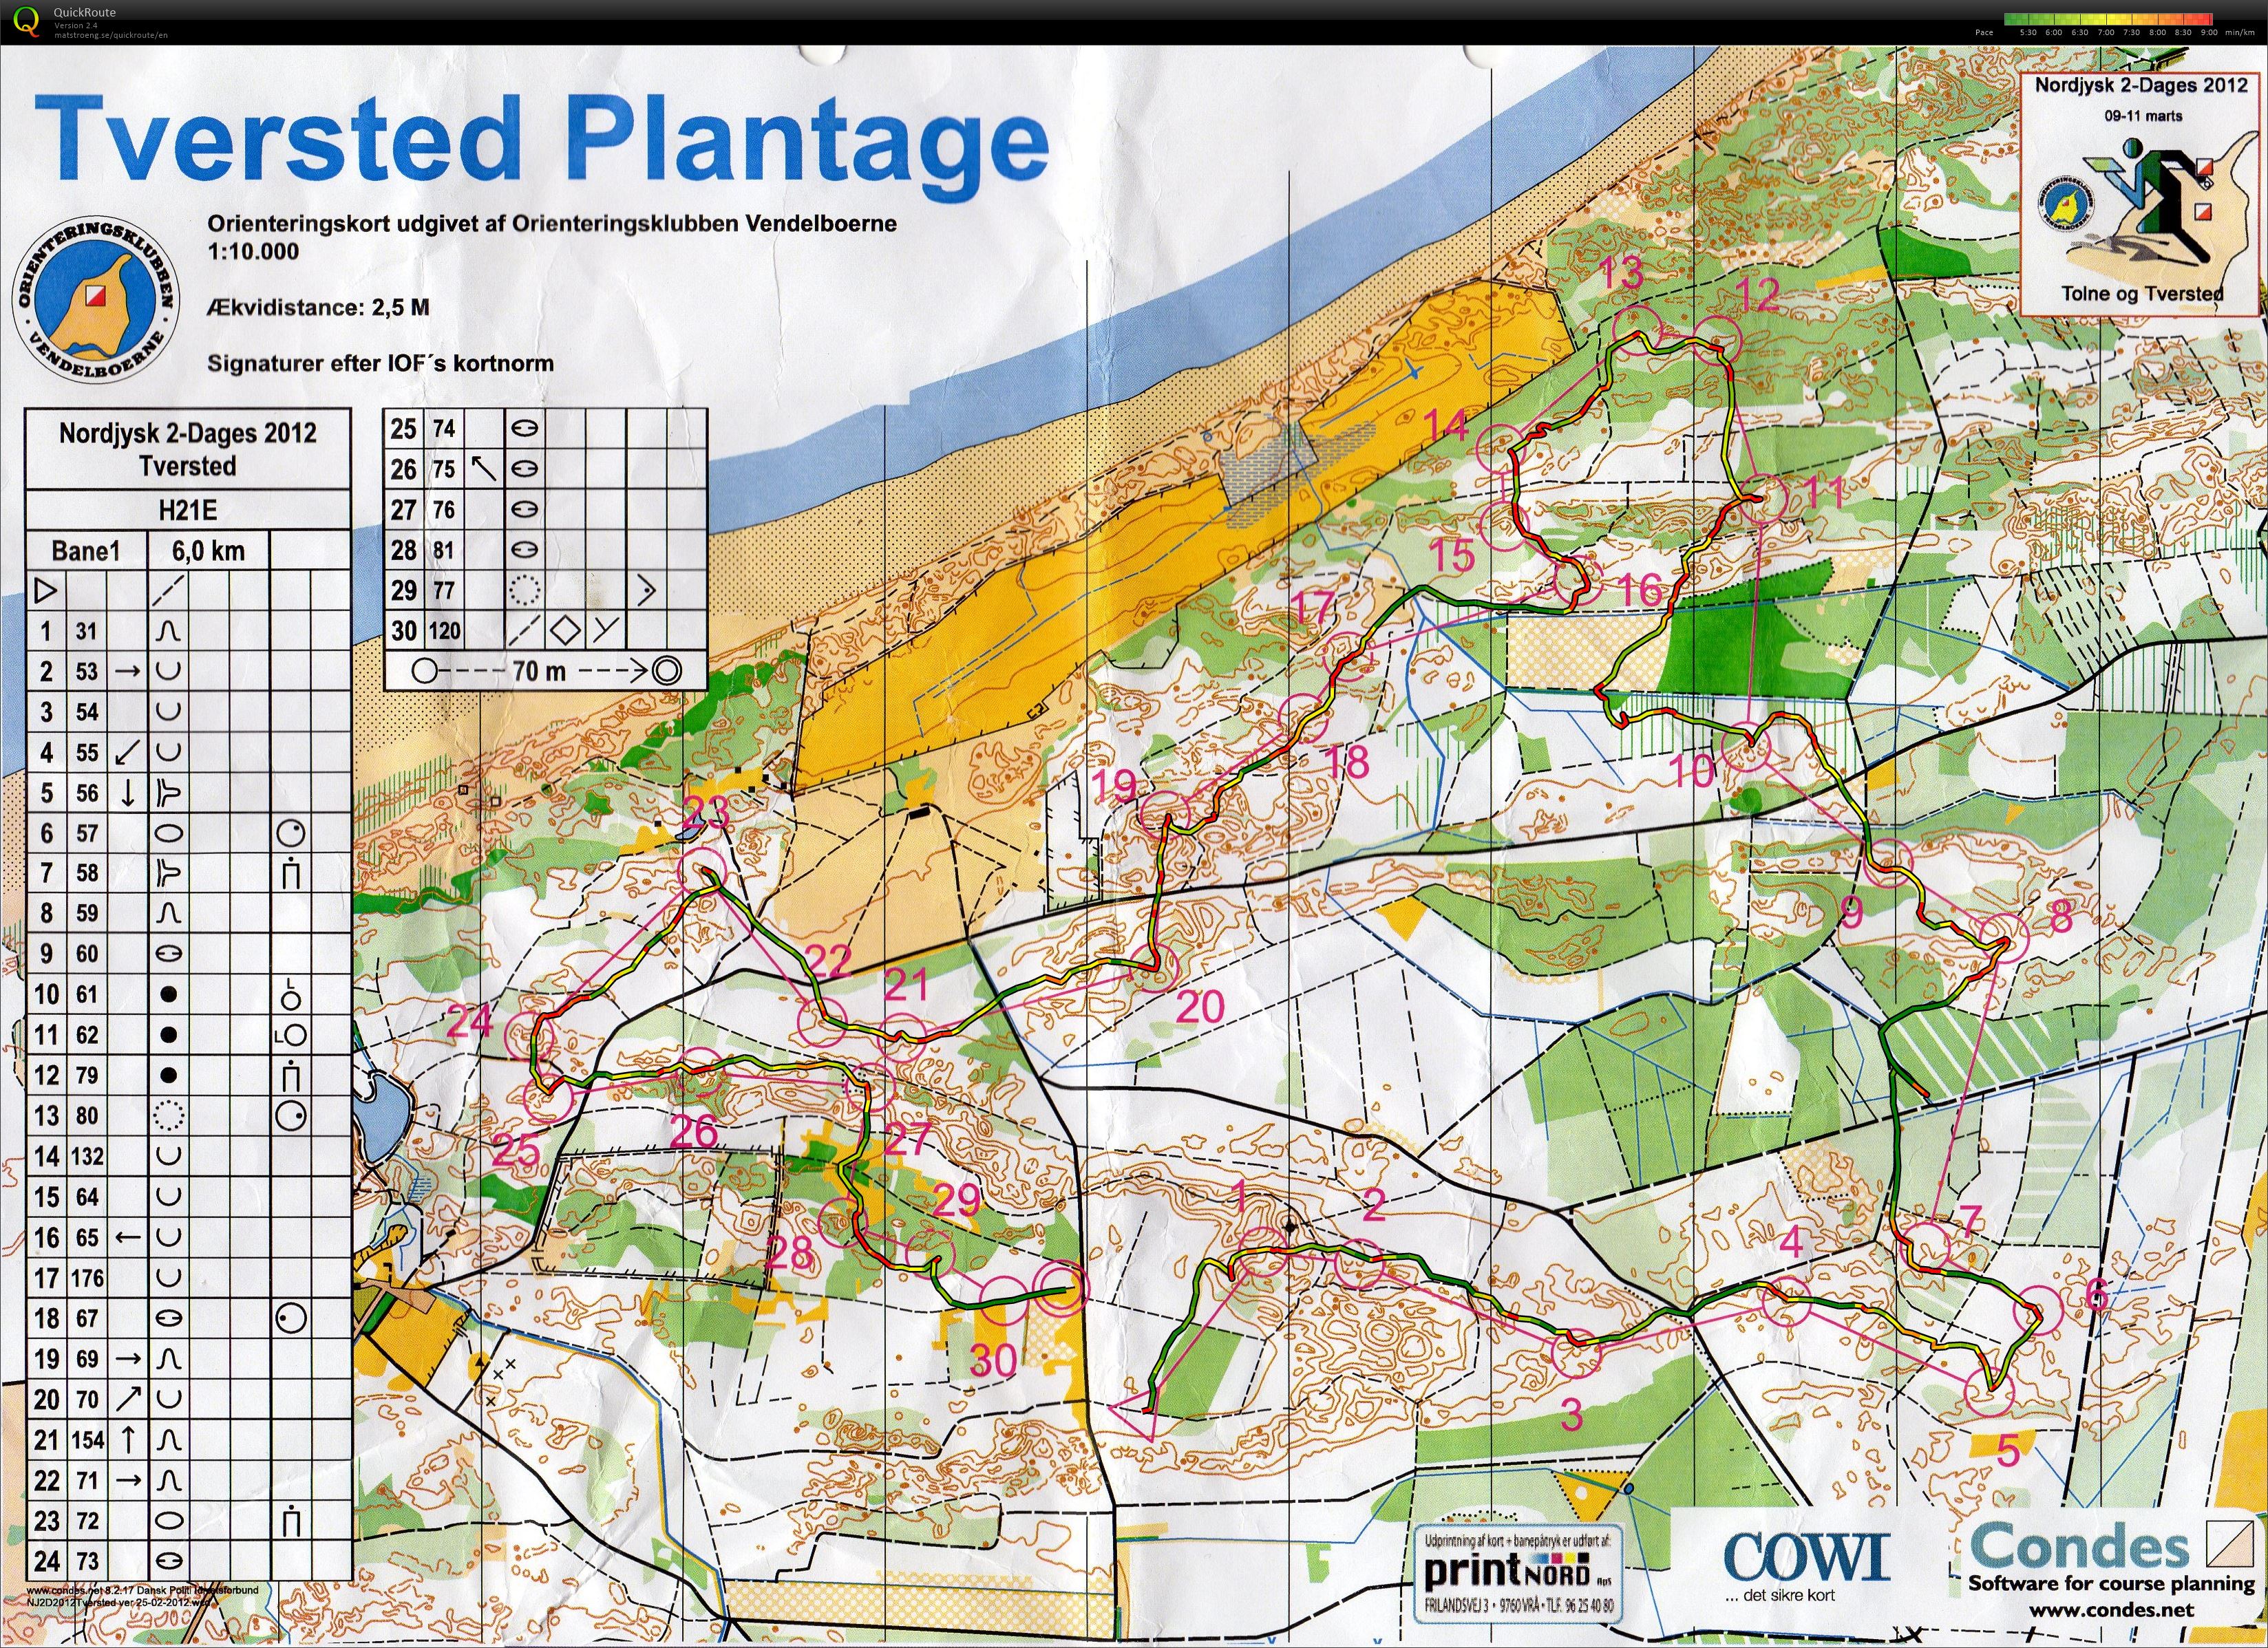Viewport: 2268px width, 1648px height.
Task: Click the Software for course planning tagline
Action: (x=2112, y=1584)
